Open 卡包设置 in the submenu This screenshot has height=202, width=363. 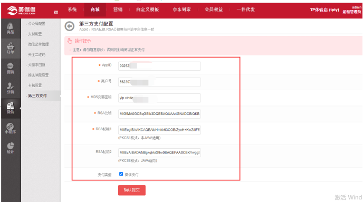[x=35, y=85]
